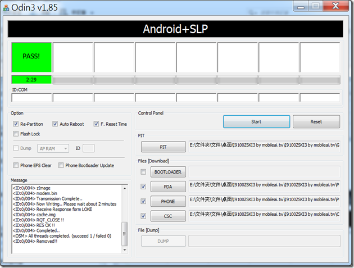Click the File Dump path field
The width and height of the screenshot is (354, 268).
point(264,241)
